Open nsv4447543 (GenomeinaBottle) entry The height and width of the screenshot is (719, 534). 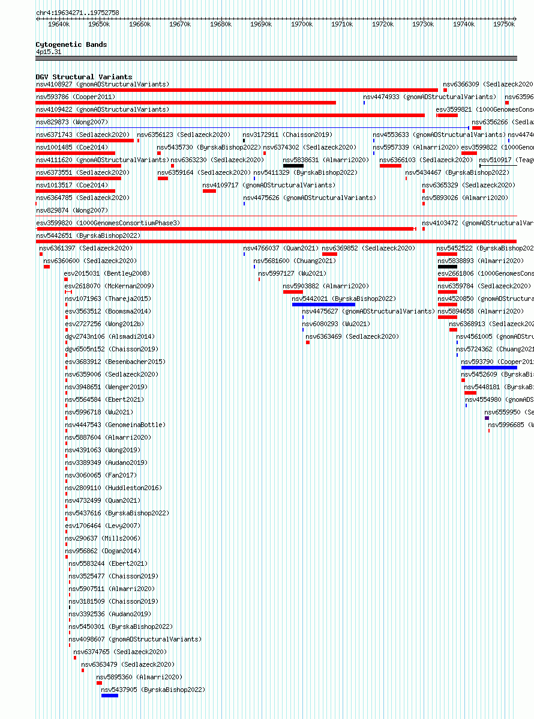pyautogui.click(x=115, y=425)
